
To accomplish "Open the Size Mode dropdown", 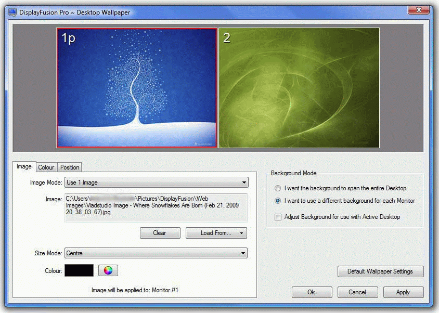I will point(156,253).
